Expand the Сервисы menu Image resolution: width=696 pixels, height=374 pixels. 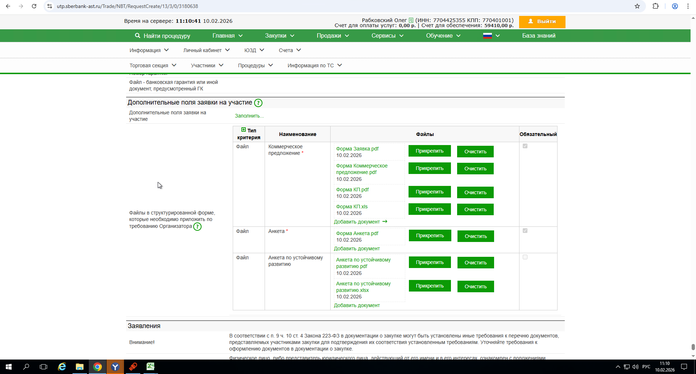click(x=388, y=36)
